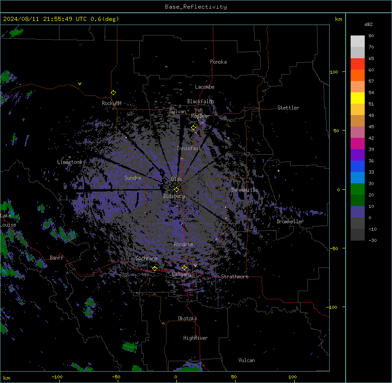Select the magenta 39-42 dBZ legend swatch
The height and width of the screenshot is (383, 392).
[357, 143]
